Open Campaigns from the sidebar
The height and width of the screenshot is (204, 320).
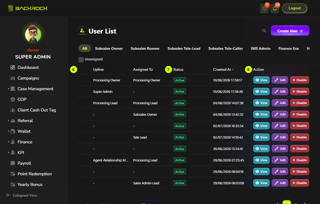(28, 78)
